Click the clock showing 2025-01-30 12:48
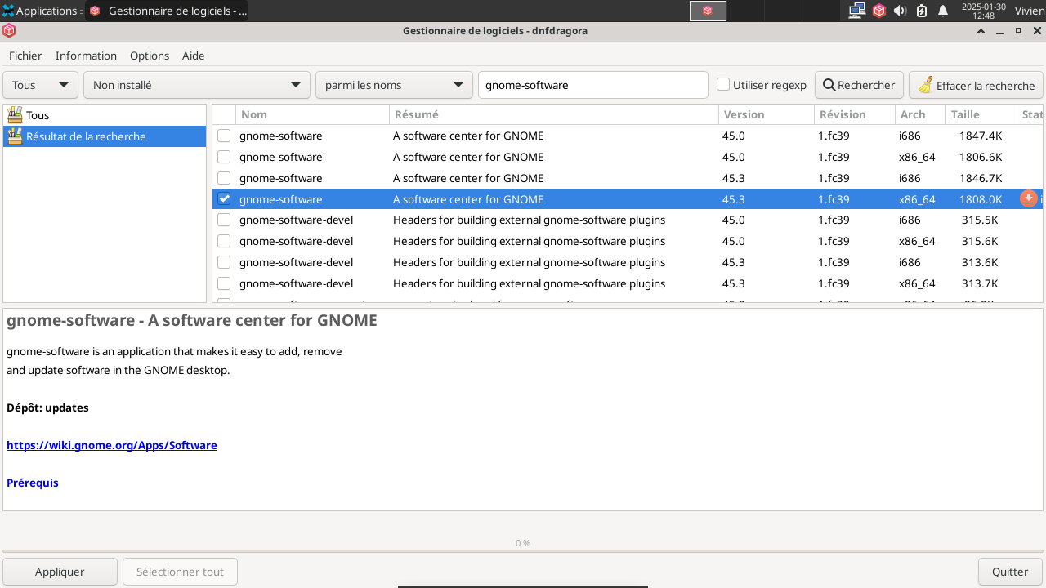Screen dimensions: 1046x588 coord(983,11)
